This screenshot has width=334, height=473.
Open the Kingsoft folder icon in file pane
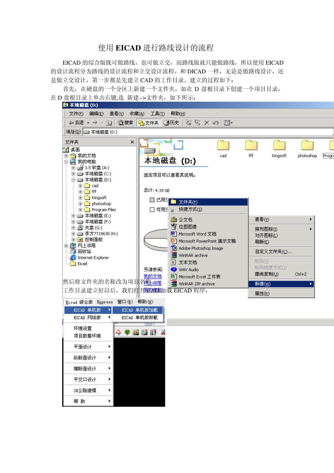279,145
